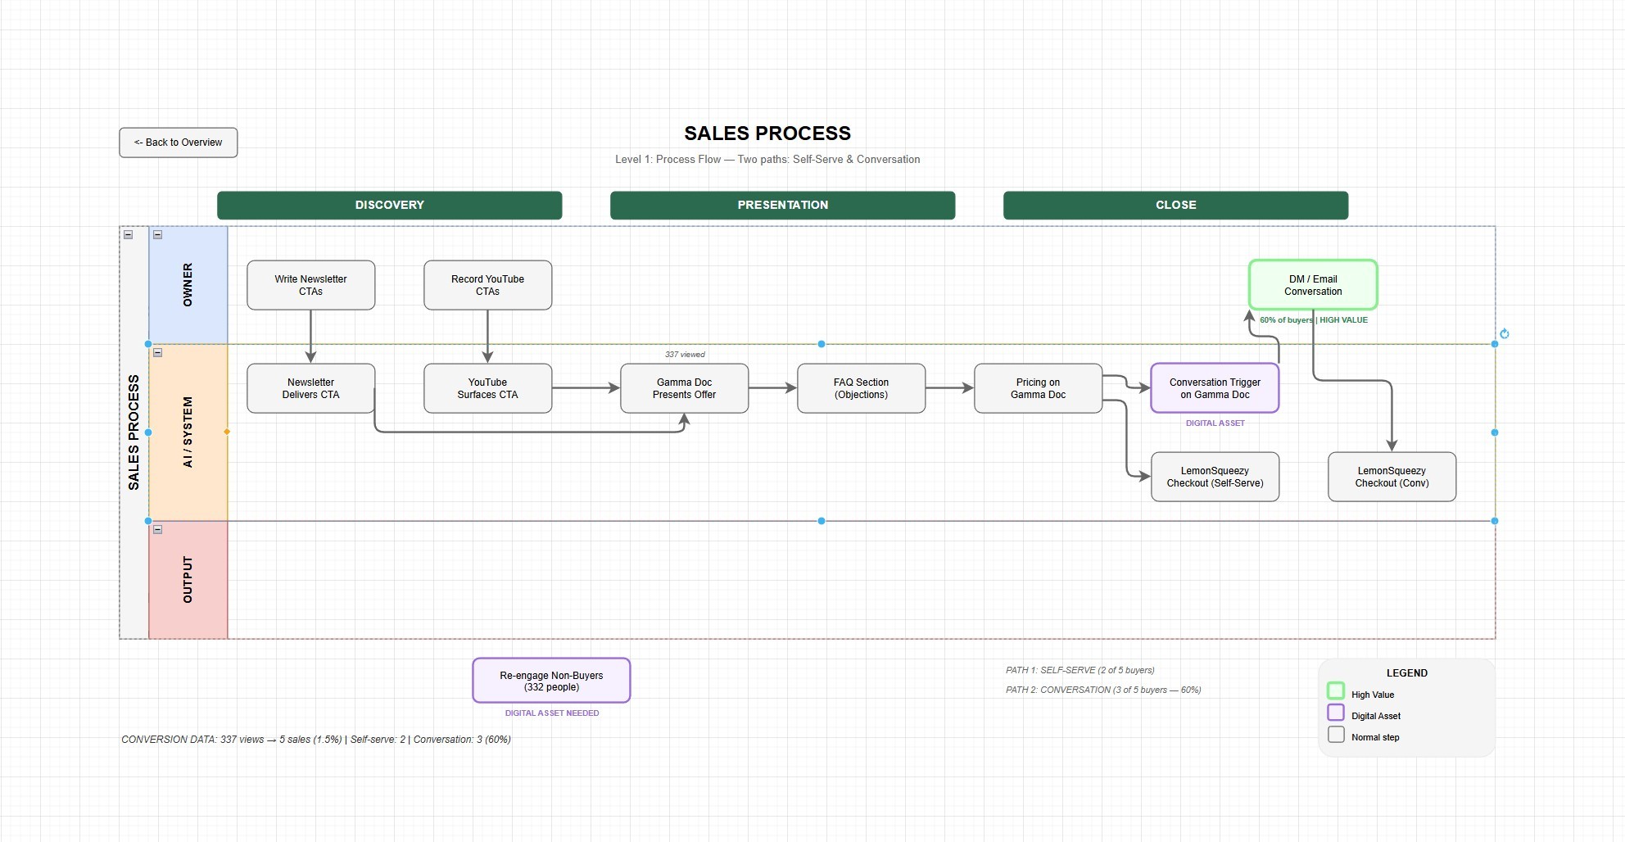Collapse the AI / SYSTEM swimlane
The width and height of the screenshot is (1625, 842).
coord(158,353)
